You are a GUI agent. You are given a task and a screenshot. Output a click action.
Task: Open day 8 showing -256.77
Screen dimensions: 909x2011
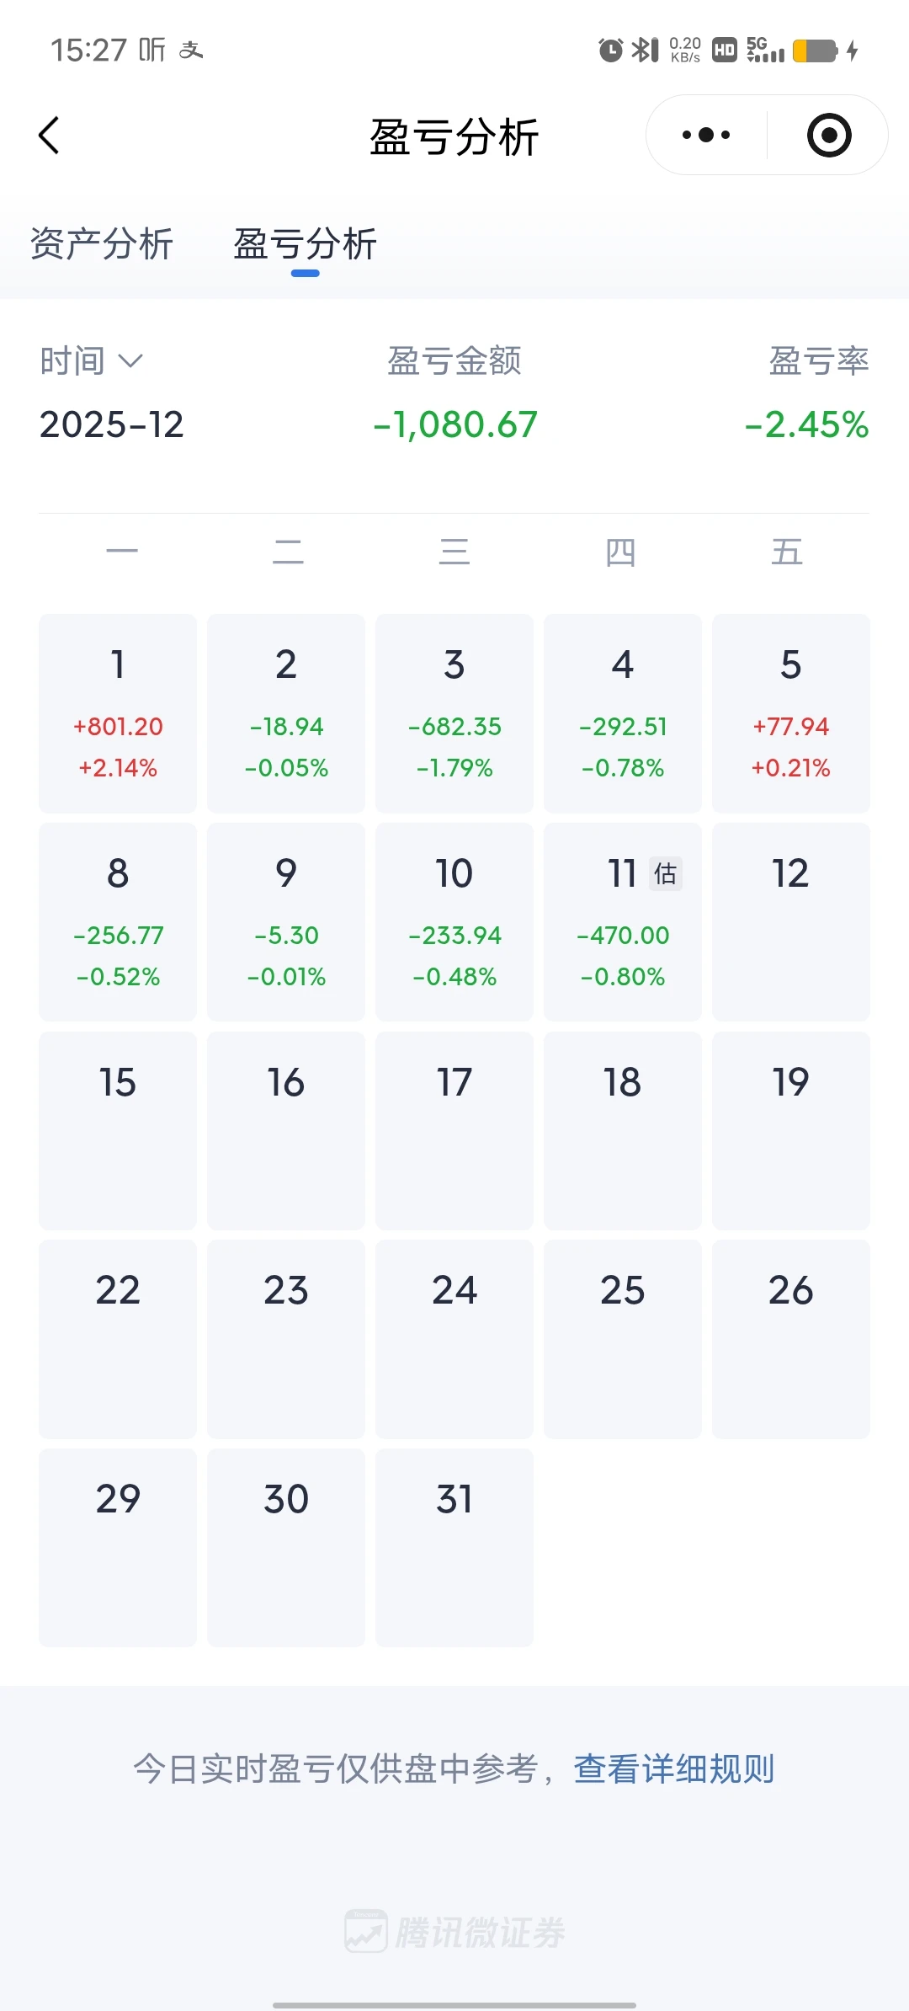(118, 921)
